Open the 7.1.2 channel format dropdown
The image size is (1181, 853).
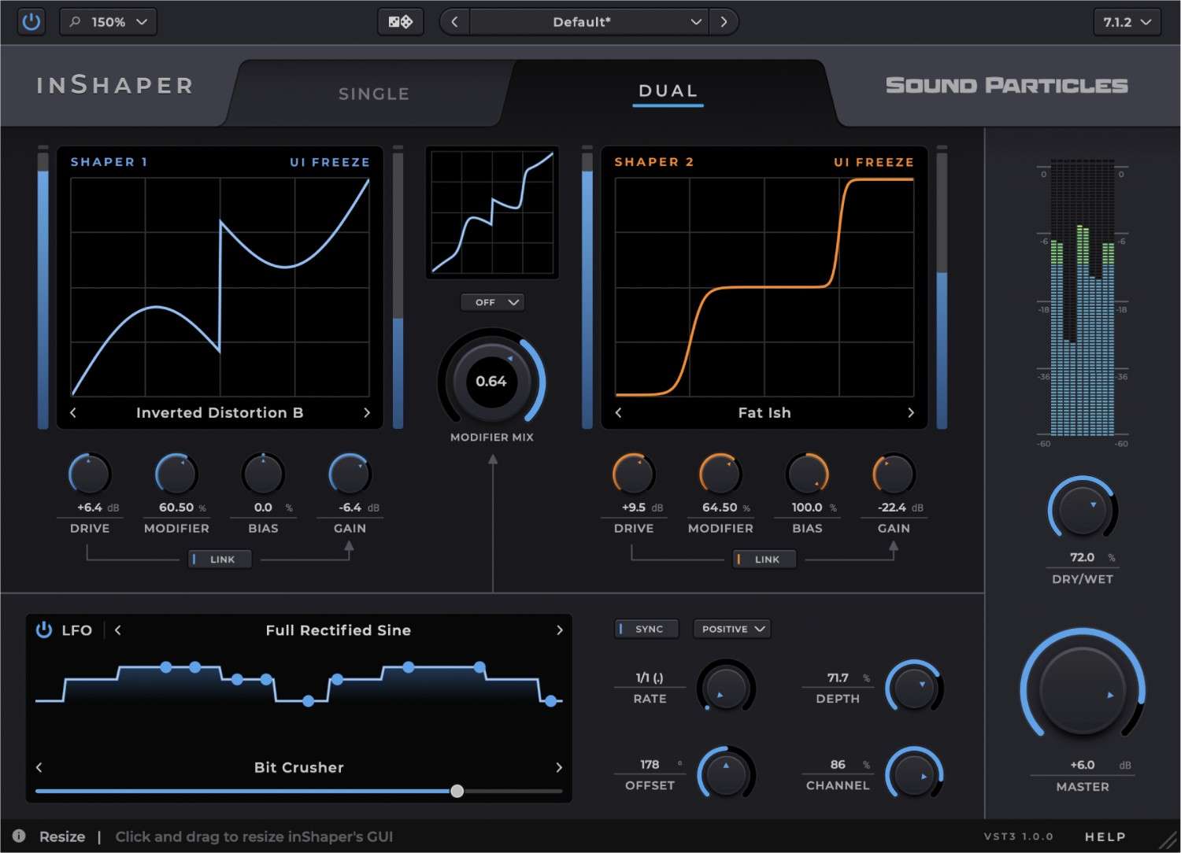1126,21
